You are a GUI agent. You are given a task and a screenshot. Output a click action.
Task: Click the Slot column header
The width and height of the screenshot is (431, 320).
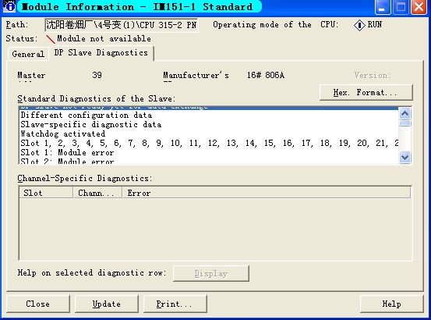(x=46, y=193)
